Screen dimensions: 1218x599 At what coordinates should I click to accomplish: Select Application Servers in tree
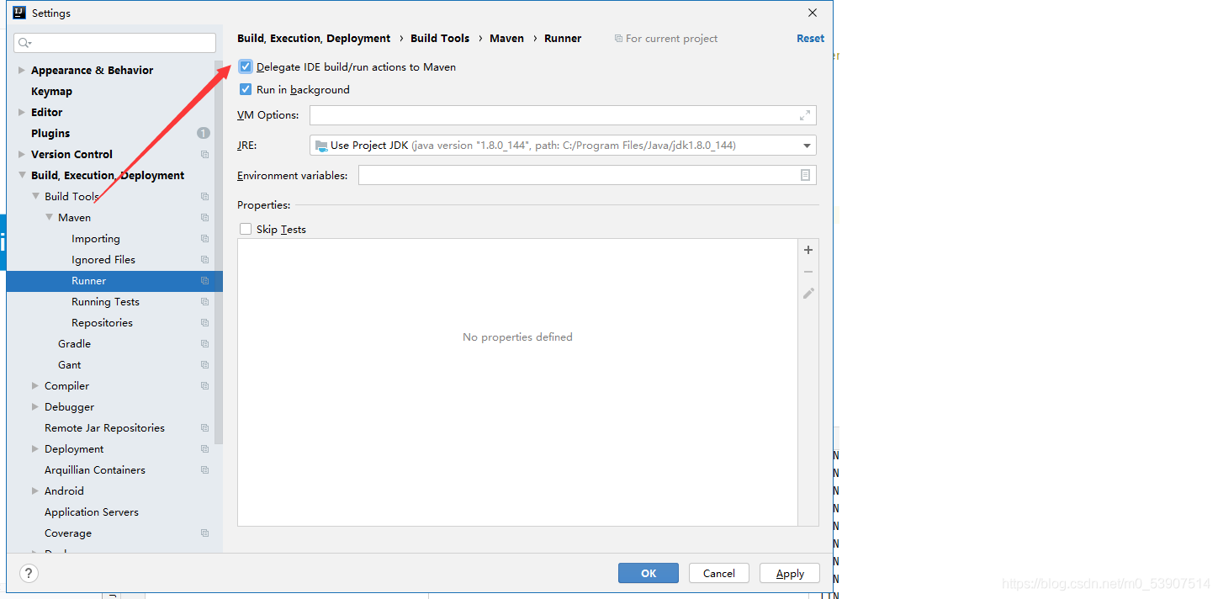click(92, 512)
